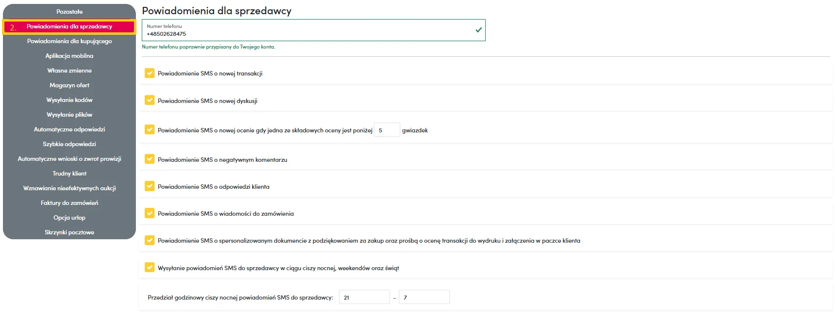Go to Aplikacja mobilna section
The height and width of the screenshot is (328, 835).
point(69,56)
